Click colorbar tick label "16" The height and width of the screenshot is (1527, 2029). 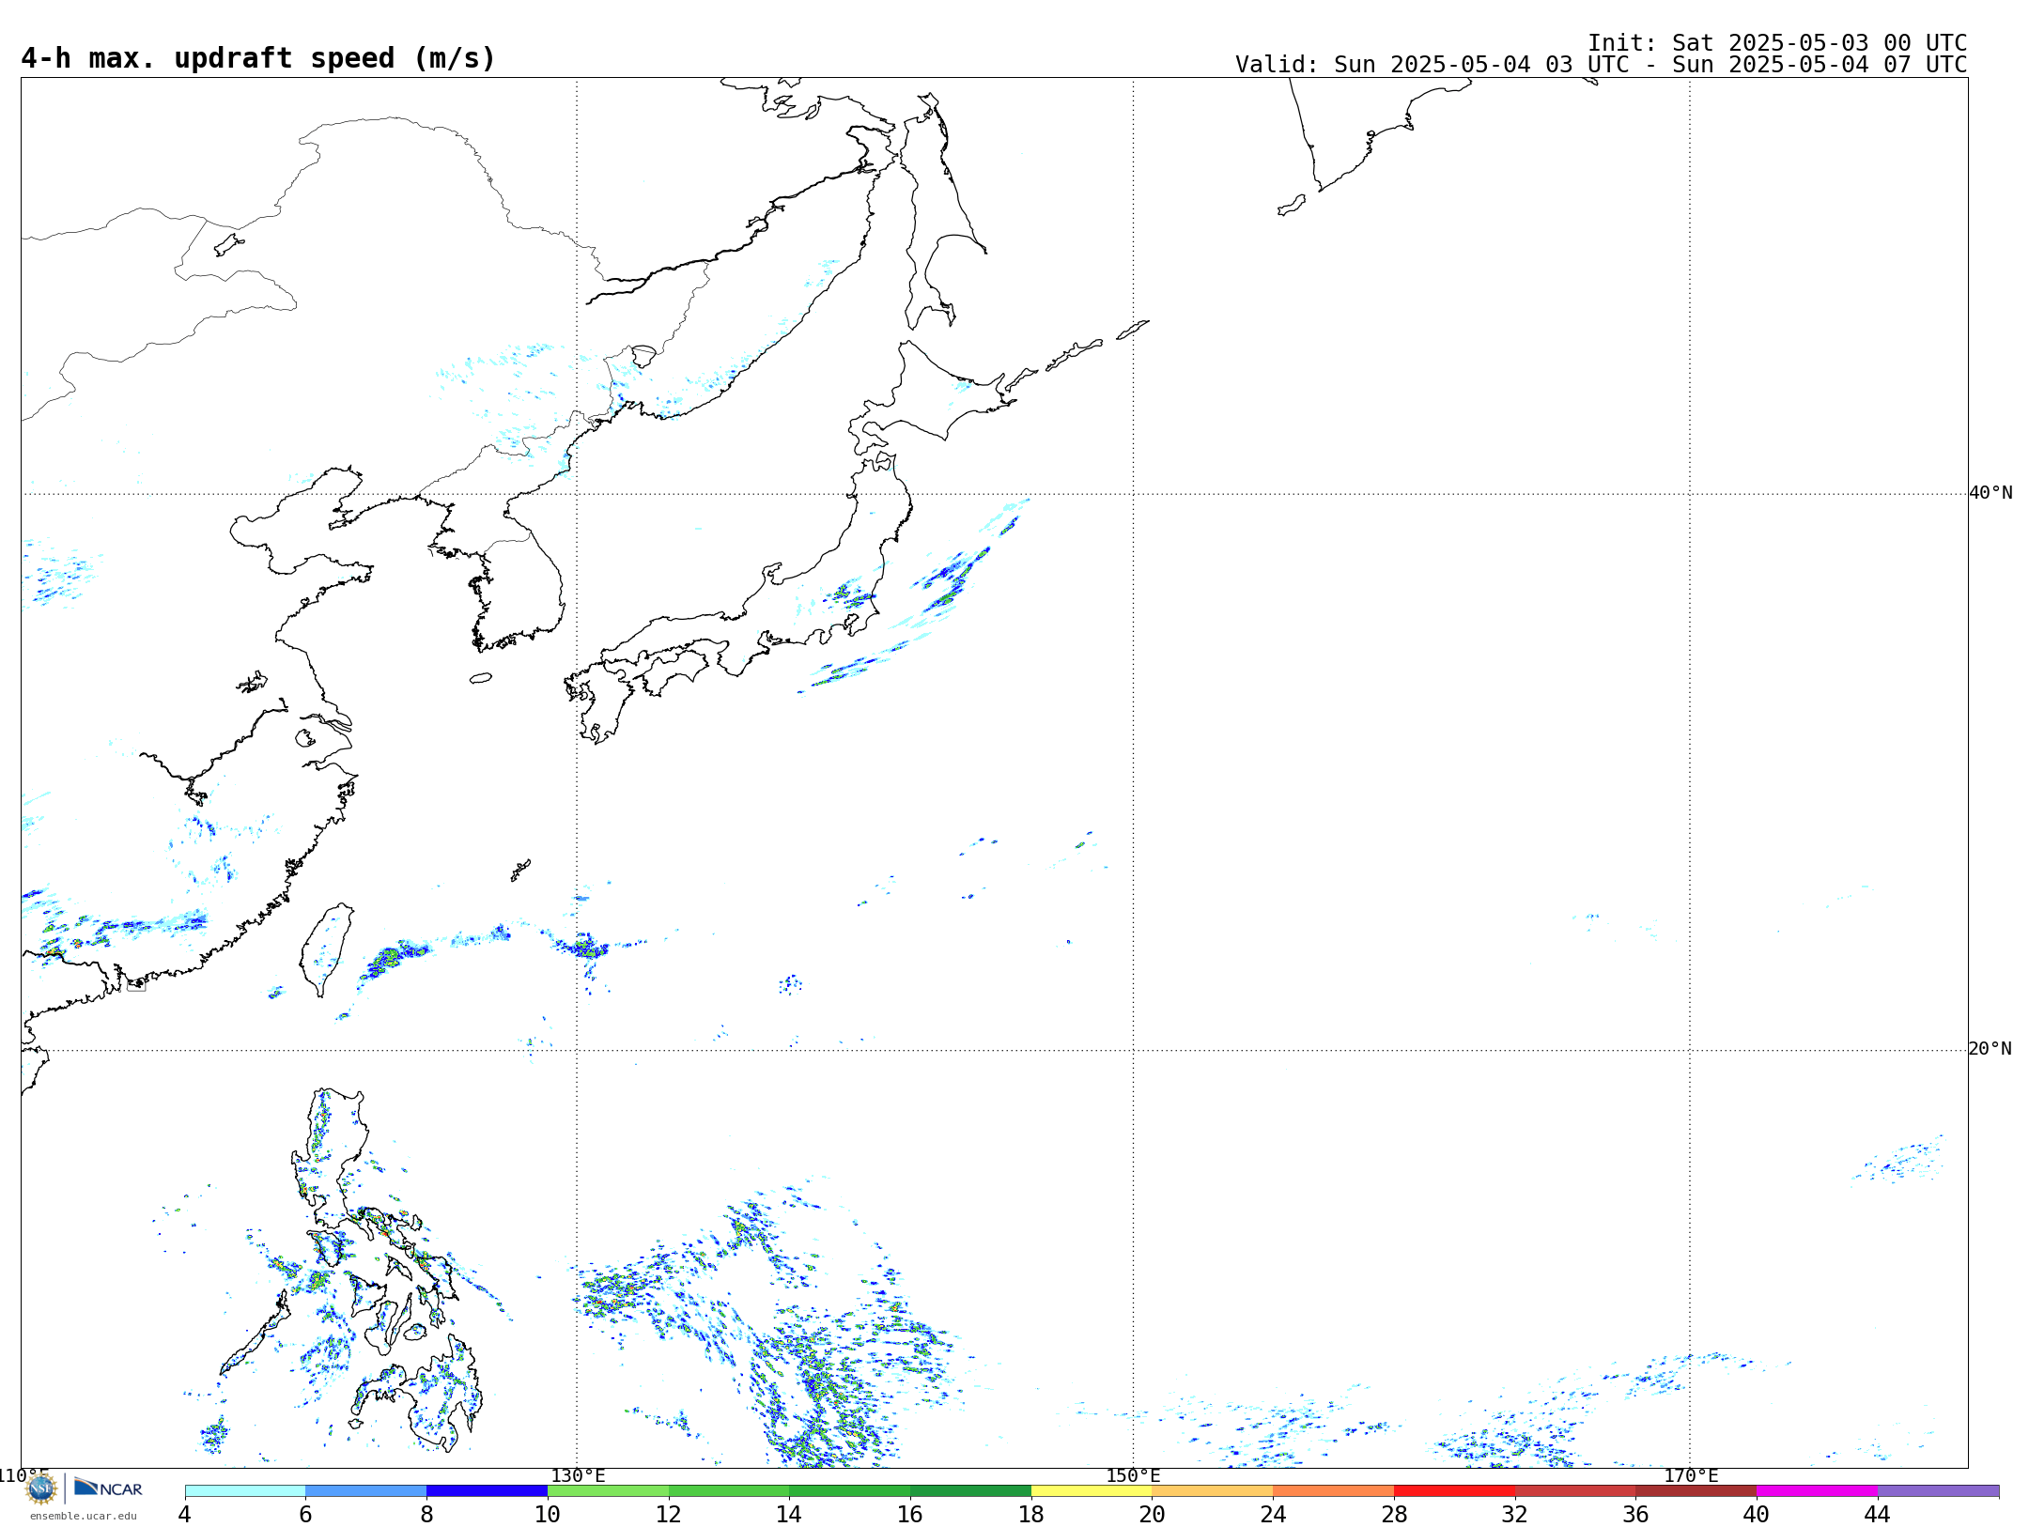[910, 1514]
